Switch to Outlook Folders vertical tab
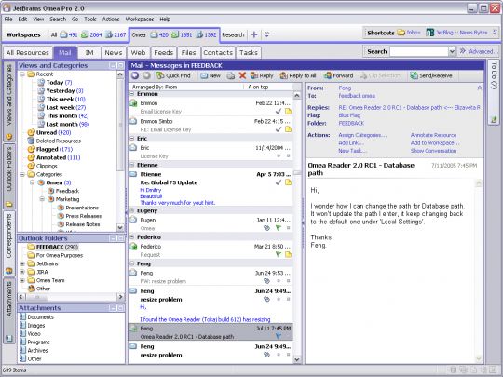 (x=9, y=176)
